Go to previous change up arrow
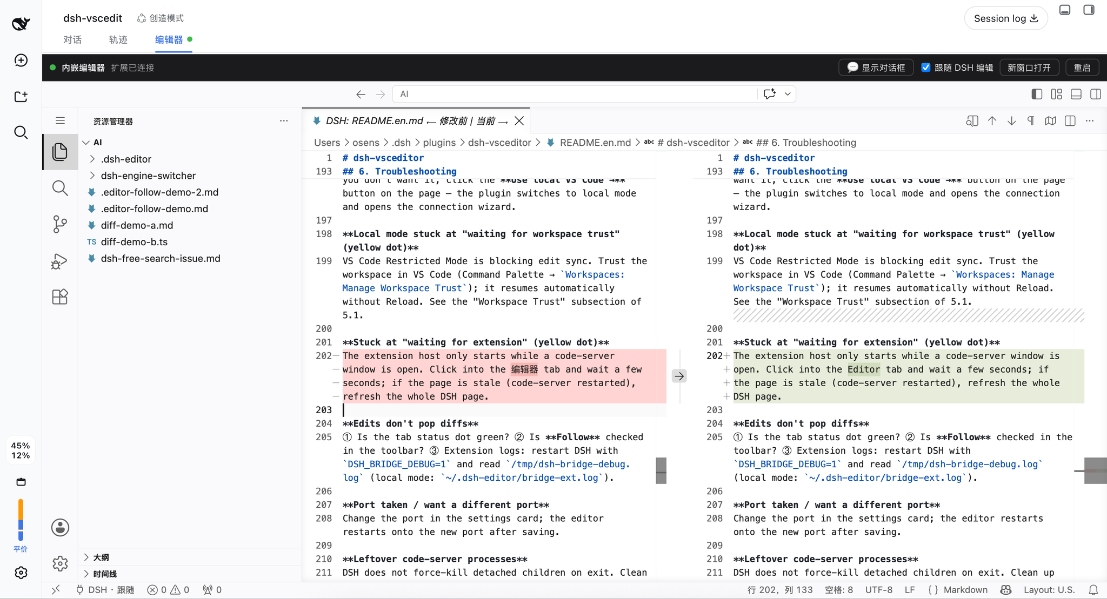 (992, 121)
